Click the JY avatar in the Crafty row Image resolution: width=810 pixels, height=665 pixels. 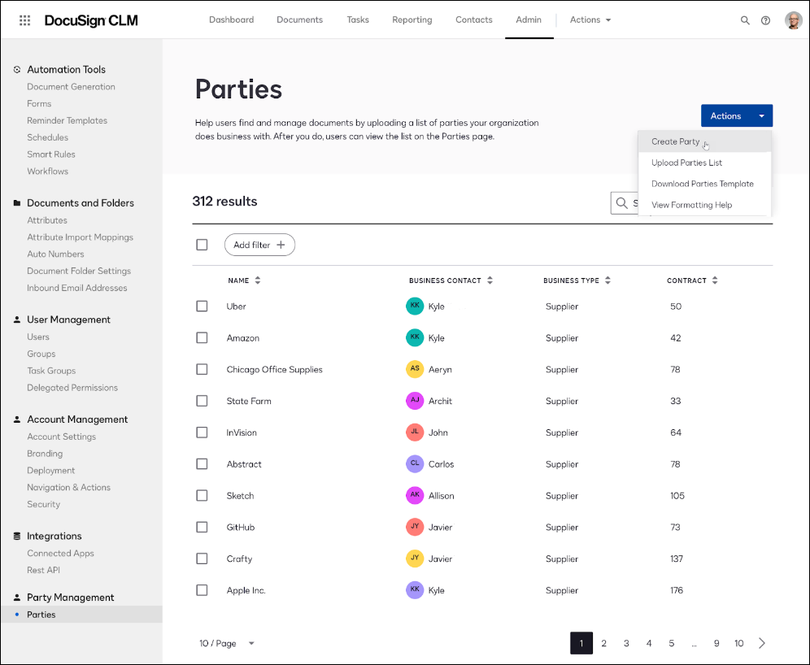click(x=415, y=558)
